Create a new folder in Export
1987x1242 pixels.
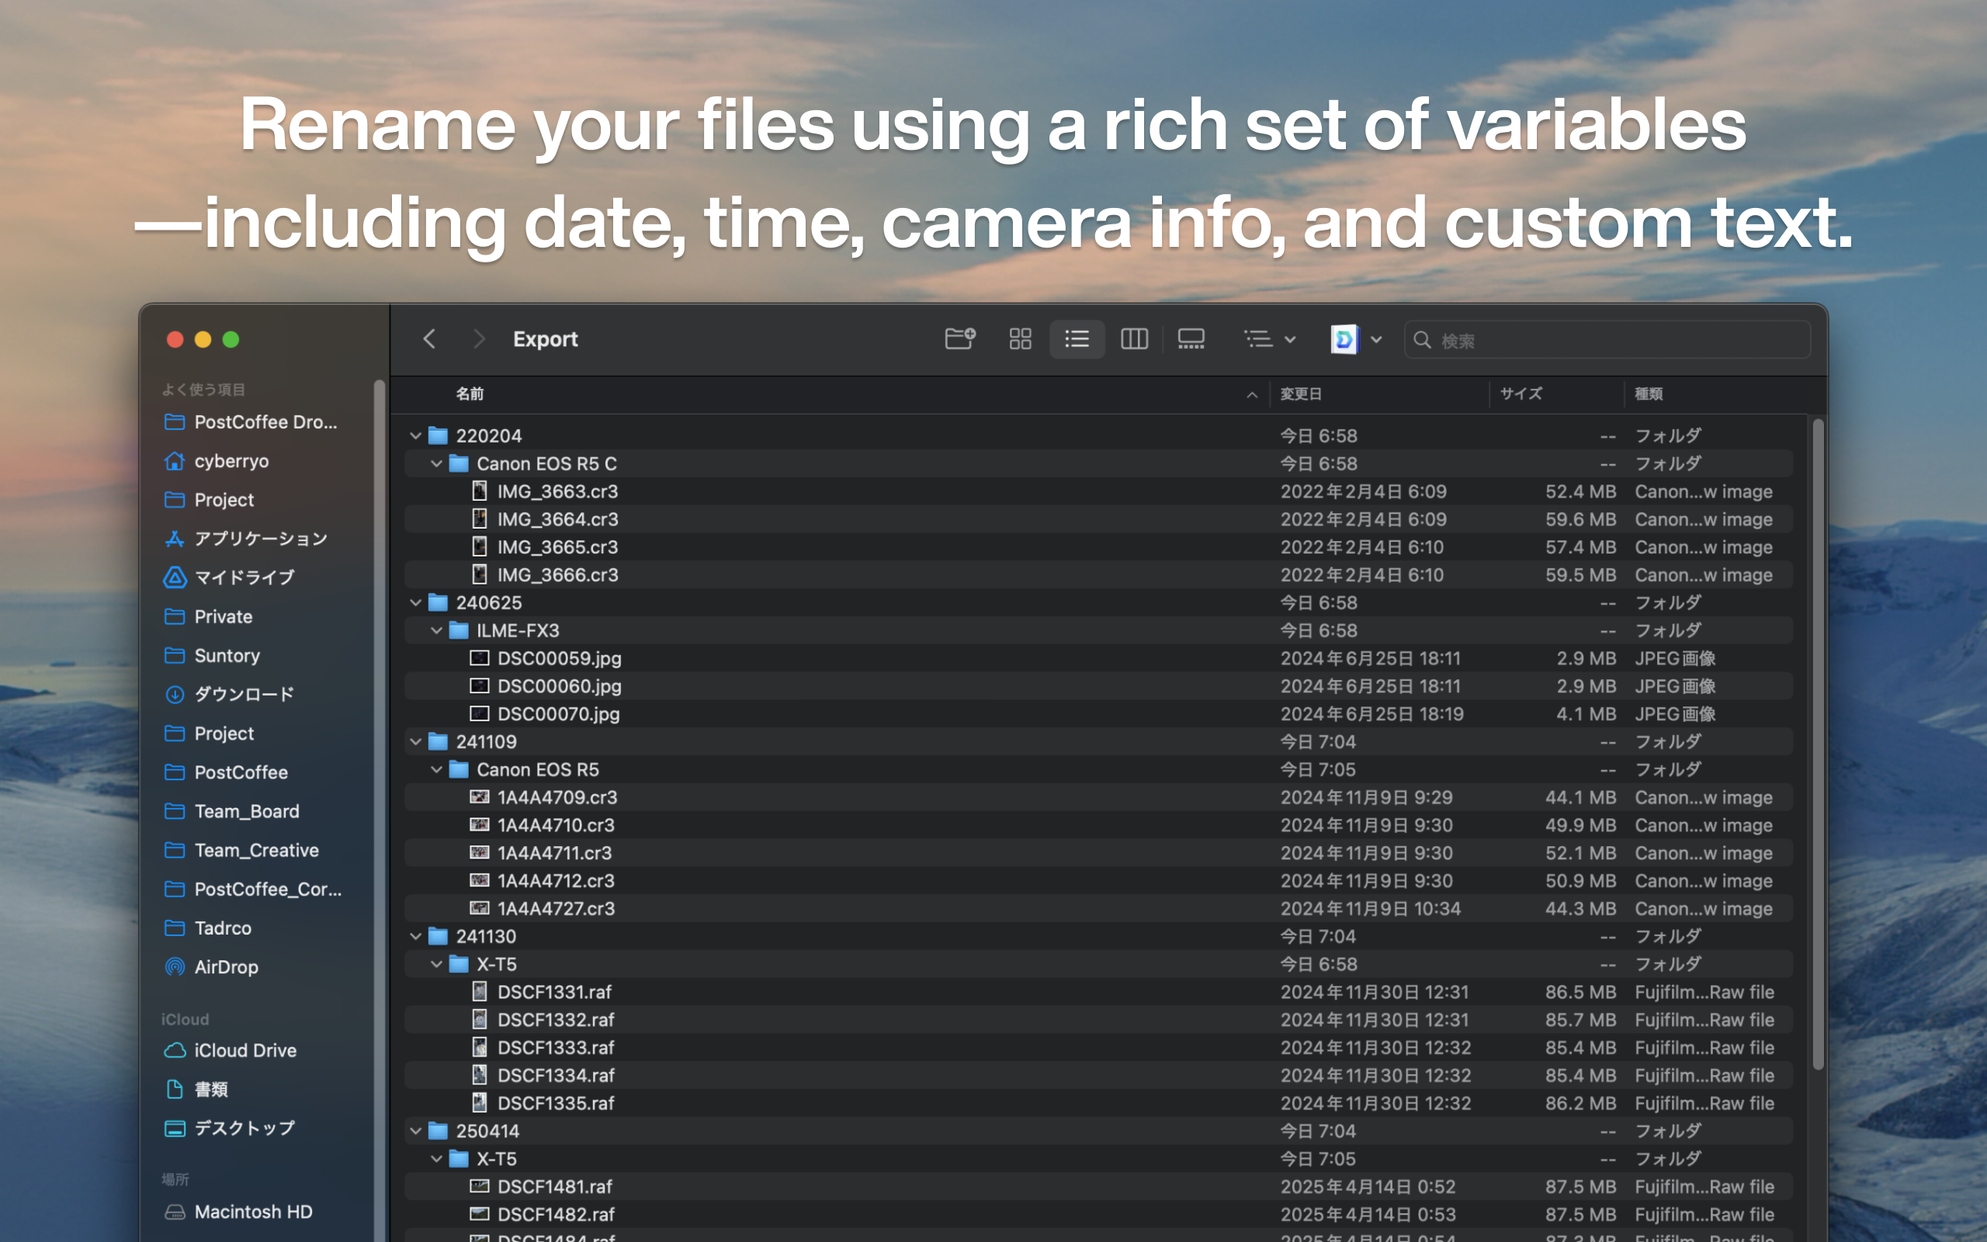pyautogui.click(x=959, y=339)
